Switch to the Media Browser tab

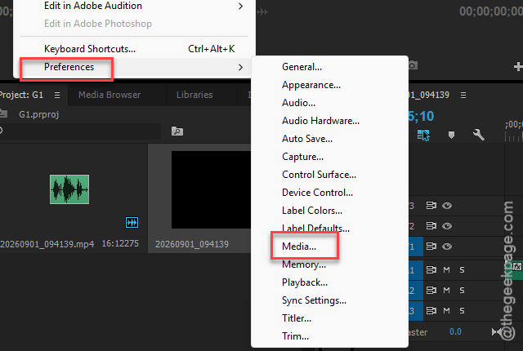[x=110, y=95]
